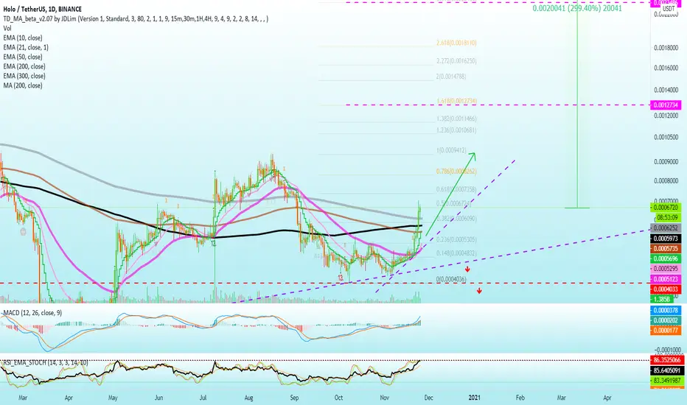Image resolution: width=687 pixels, height=405 pixels.
Task: Select the EMA (200, close) legend entry
Action: (x=24, y=66)
